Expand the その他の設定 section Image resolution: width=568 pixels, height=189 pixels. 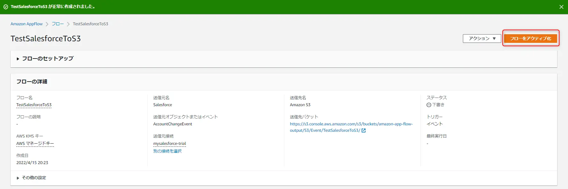31,178
